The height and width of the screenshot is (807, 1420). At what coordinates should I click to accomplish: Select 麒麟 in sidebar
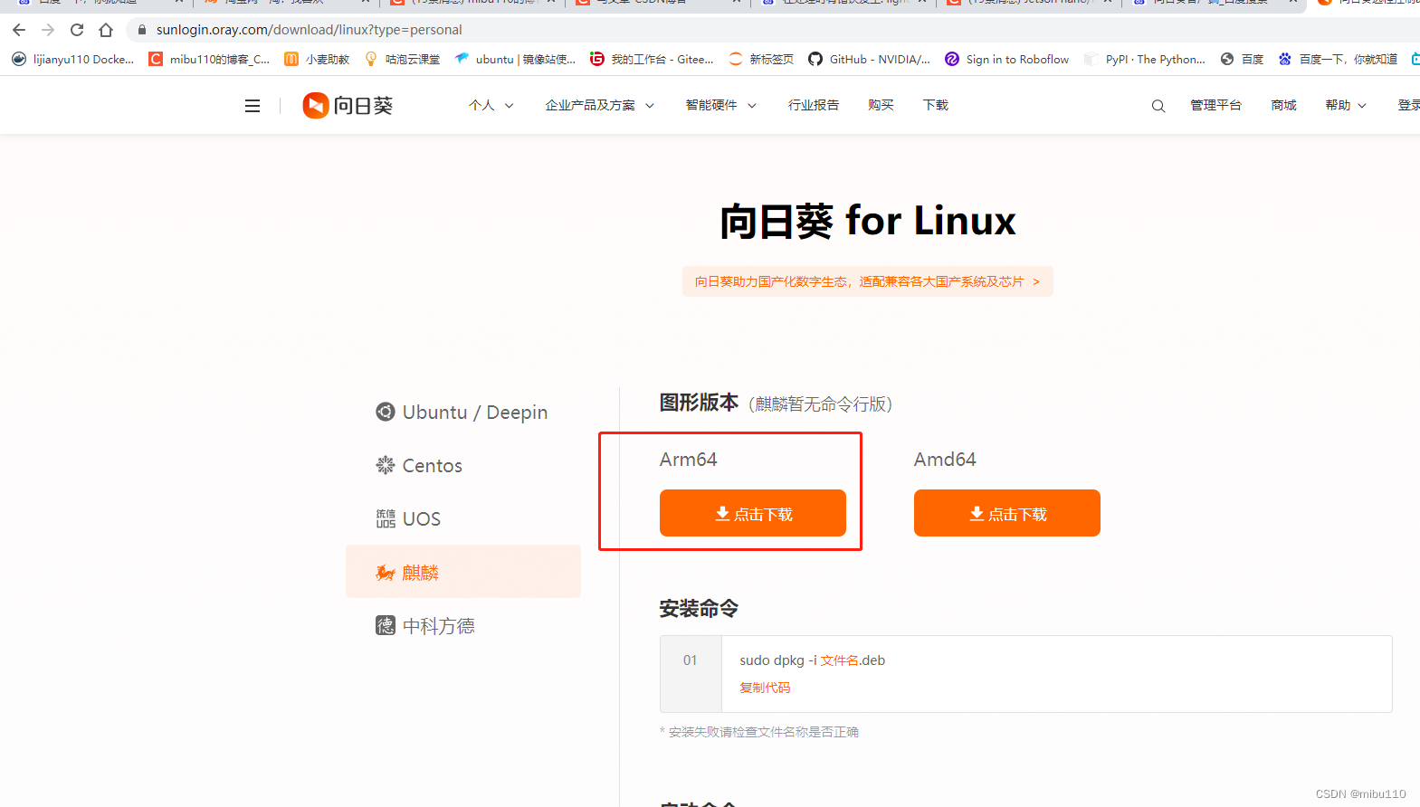[463, 572]
